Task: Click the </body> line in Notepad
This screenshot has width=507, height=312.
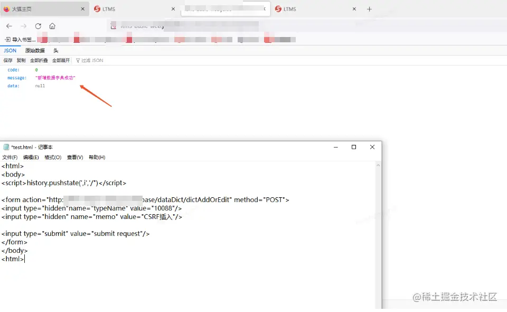Action: click(x=15, y=250)
